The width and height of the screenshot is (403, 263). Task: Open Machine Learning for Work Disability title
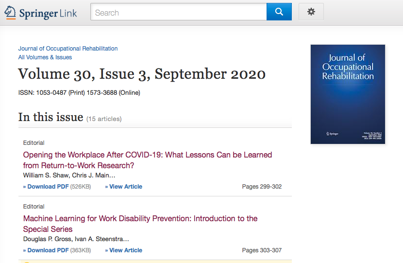pos(140,224)
